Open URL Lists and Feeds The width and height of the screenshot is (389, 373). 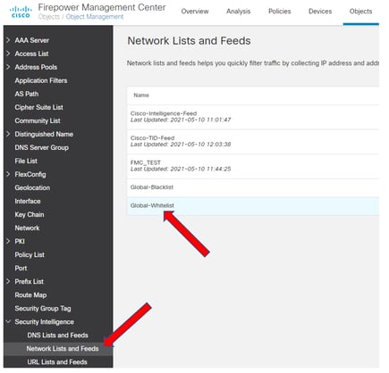(x=57, y=362)
